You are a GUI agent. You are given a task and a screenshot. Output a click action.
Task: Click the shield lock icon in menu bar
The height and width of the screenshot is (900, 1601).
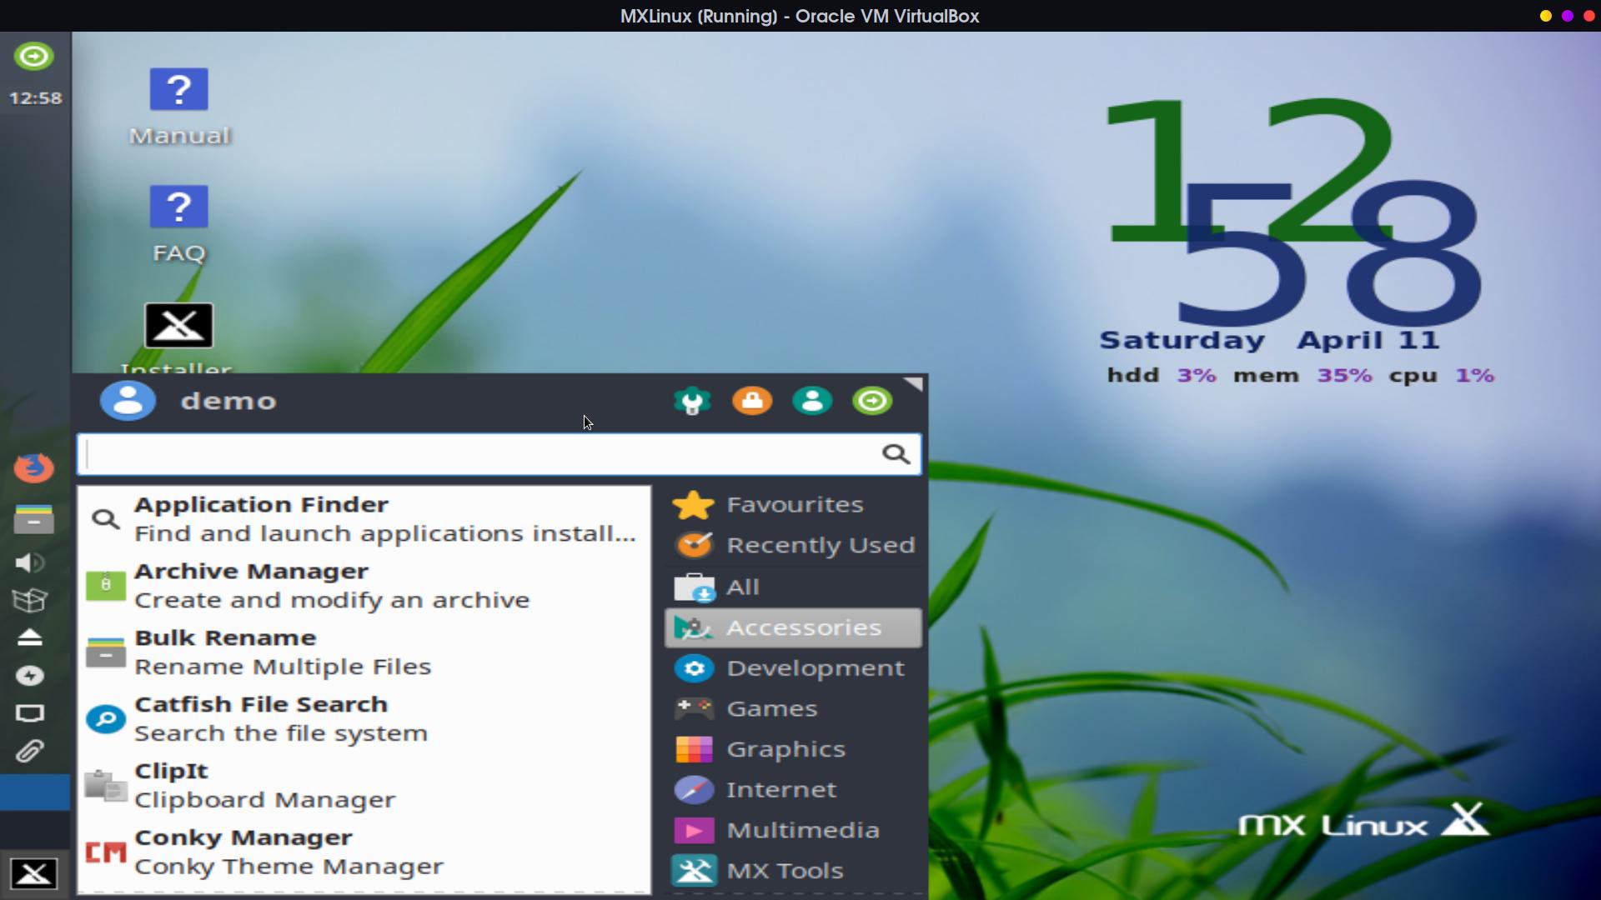(x=752, y=401)
